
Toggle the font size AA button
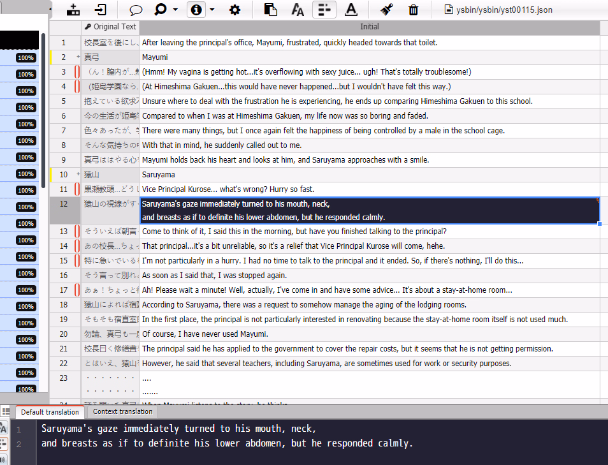coord(298,10)
